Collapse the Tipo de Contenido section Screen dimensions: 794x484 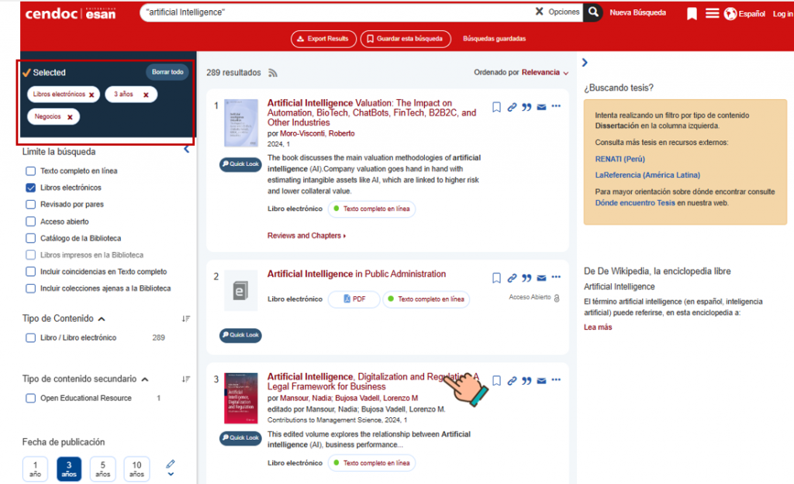coord(102,319)
